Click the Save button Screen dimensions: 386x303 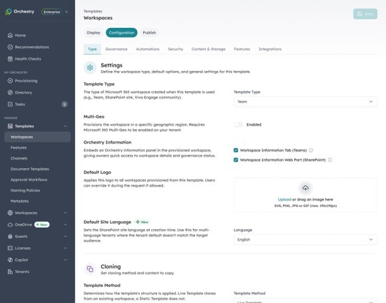(x=365, y=14)
